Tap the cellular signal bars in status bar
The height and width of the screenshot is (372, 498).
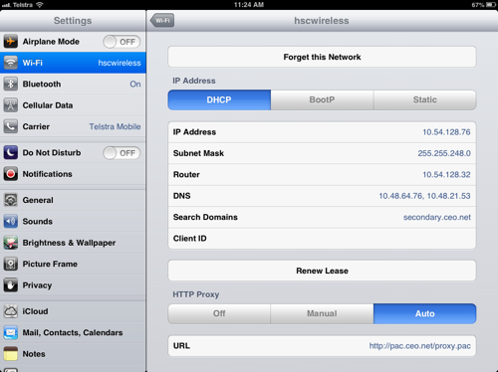tap(6, 5)
